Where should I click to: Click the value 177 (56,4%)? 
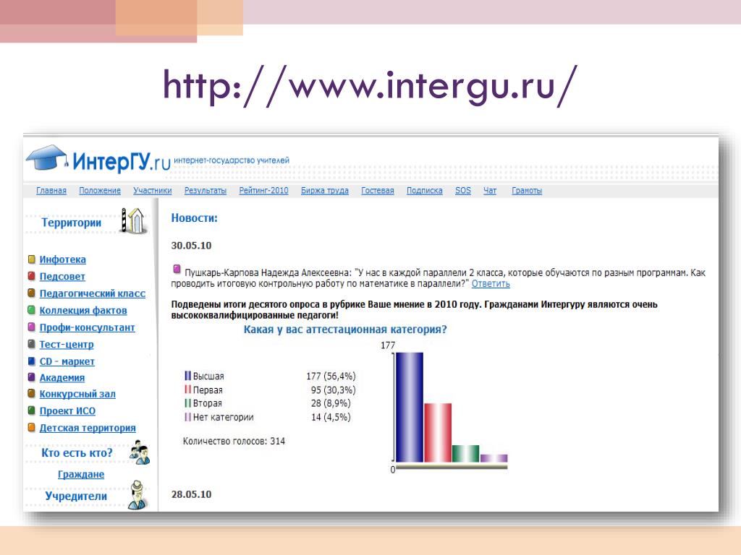[331, 376]
